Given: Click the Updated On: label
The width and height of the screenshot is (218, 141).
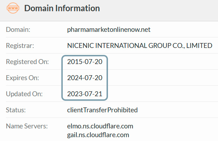Looking at the screenshot, I should [x=24, y=94].
